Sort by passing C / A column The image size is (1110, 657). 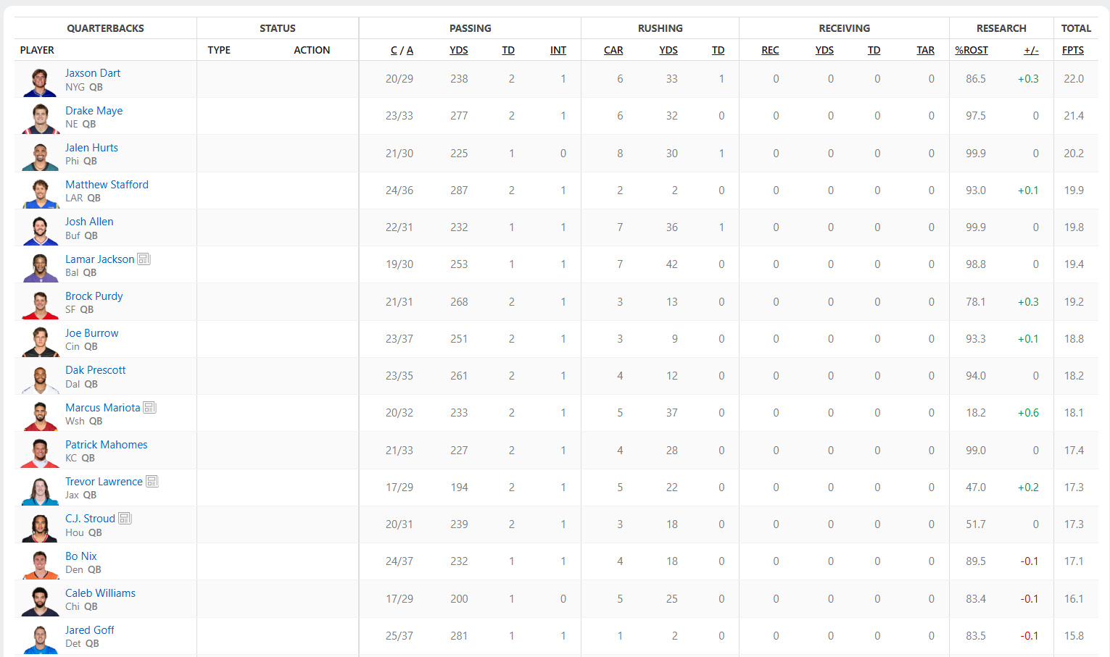(x=402, y=50)
